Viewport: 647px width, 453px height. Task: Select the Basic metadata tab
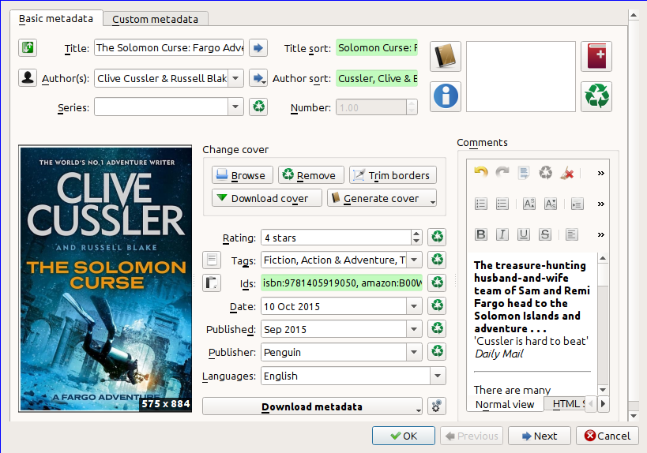[x=56, y=19]
